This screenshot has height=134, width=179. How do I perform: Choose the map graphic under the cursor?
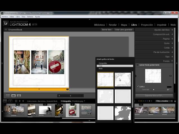pos(123,80)
